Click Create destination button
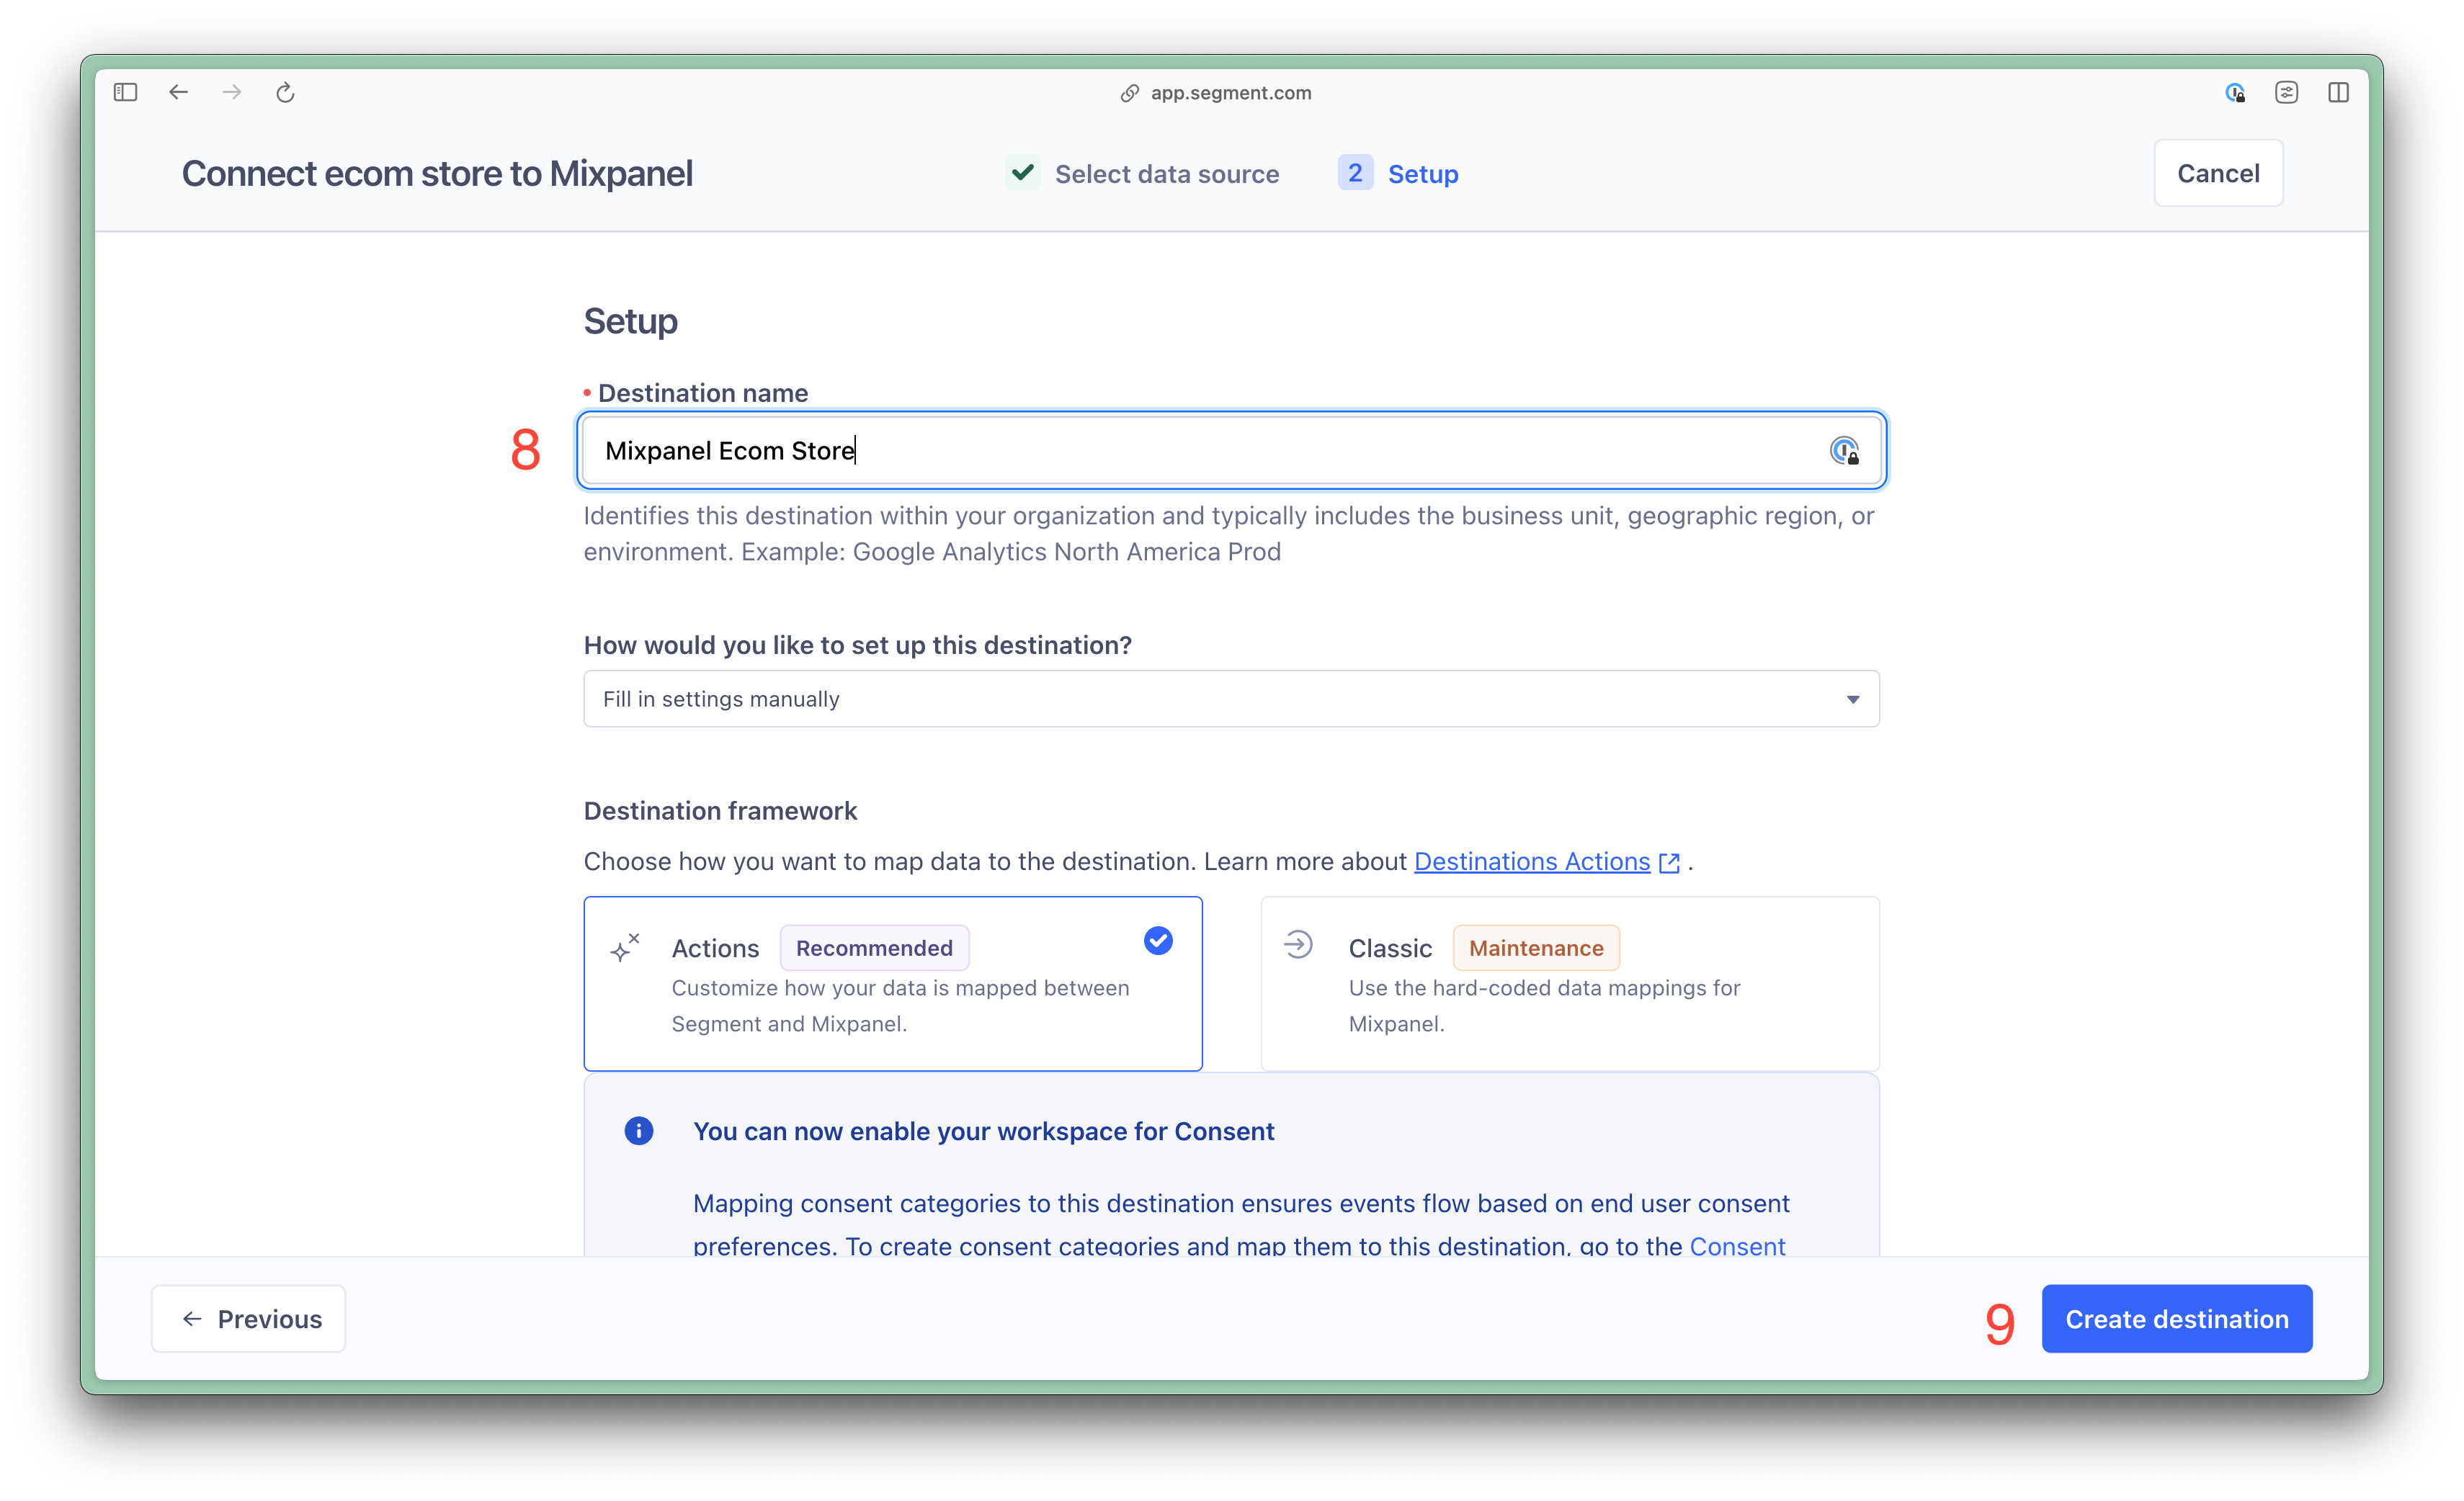The width and height of the screenshot is (2464, 1501). [x=2176, y=1319]
